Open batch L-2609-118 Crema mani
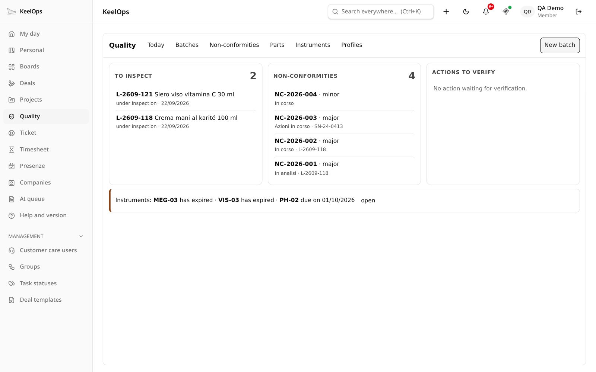Viewport: 596px width, 372px height. (x=186, y=122)
